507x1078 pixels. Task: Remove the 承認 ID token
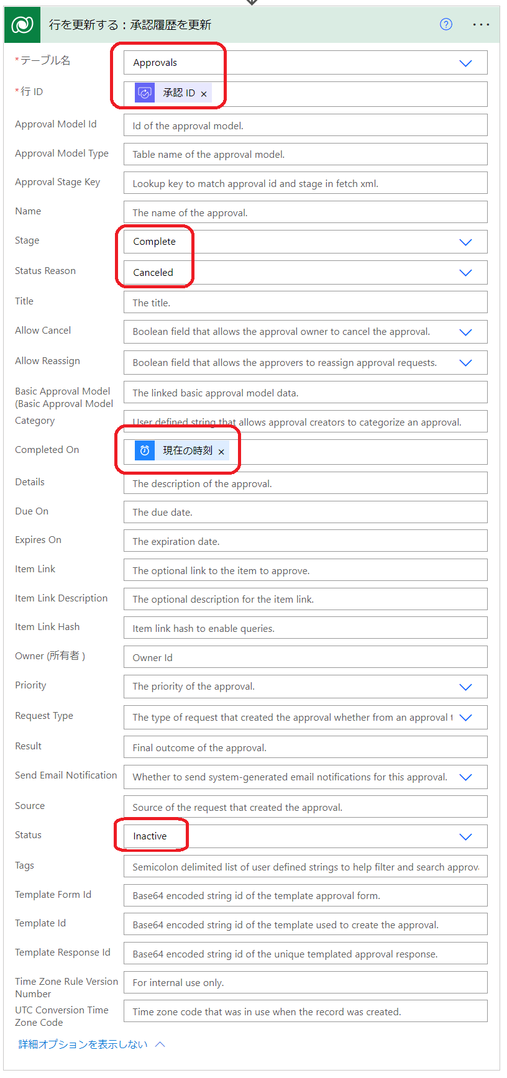204,94
